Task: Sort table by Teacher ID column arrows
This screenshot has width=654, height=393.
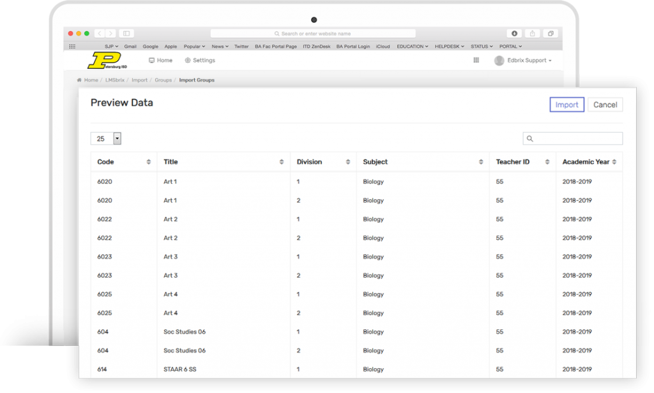Action: click(x=547, y=161)
